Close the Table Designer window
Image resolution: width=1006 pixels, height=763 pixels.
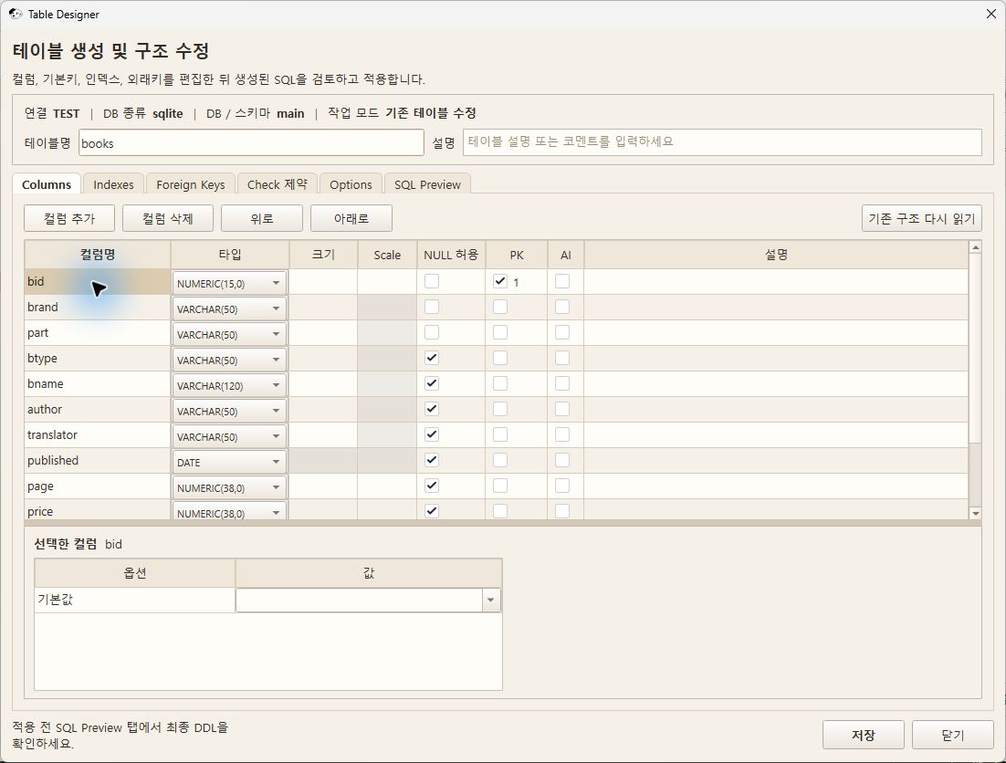pyautogui.click(x=990, y=14)
